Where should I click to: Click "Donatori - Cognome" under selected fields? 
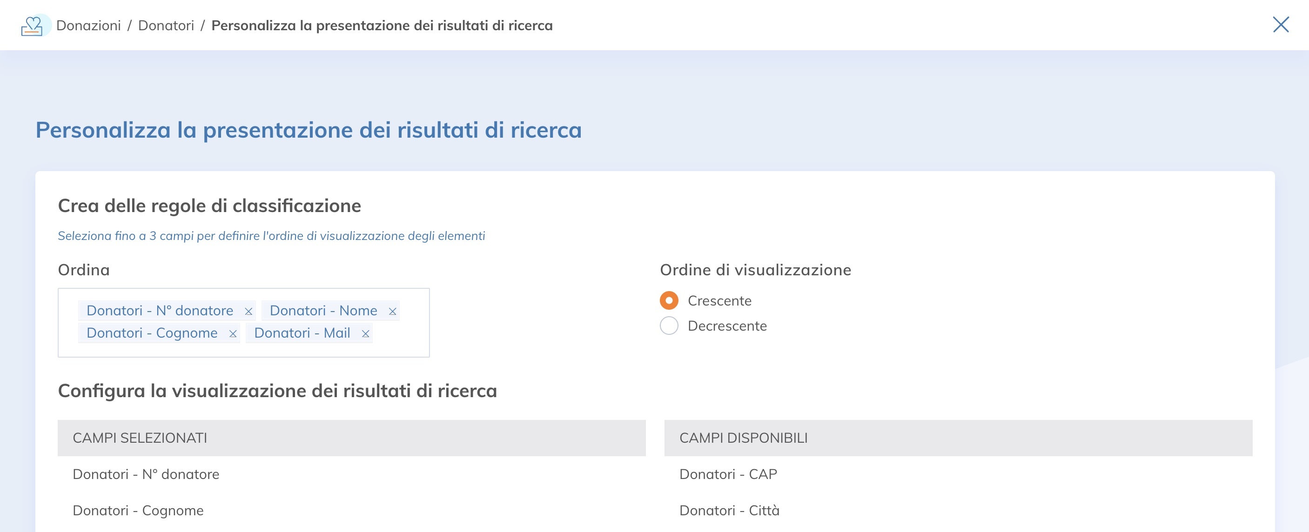click(138, 510)
